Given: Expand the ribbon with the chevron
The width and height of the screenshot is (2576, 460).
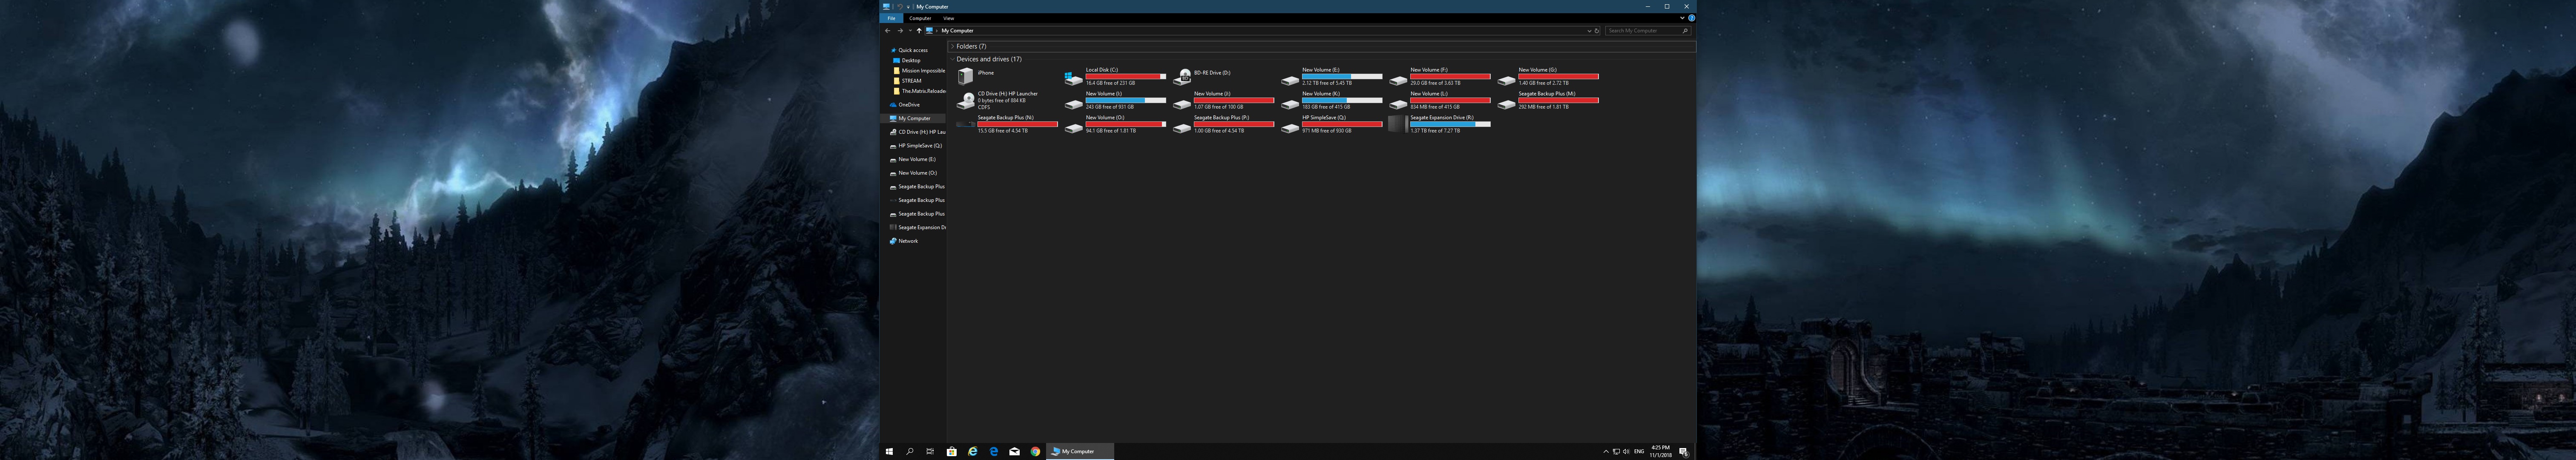Looking at the screenshot, I should click(1682, 18).
